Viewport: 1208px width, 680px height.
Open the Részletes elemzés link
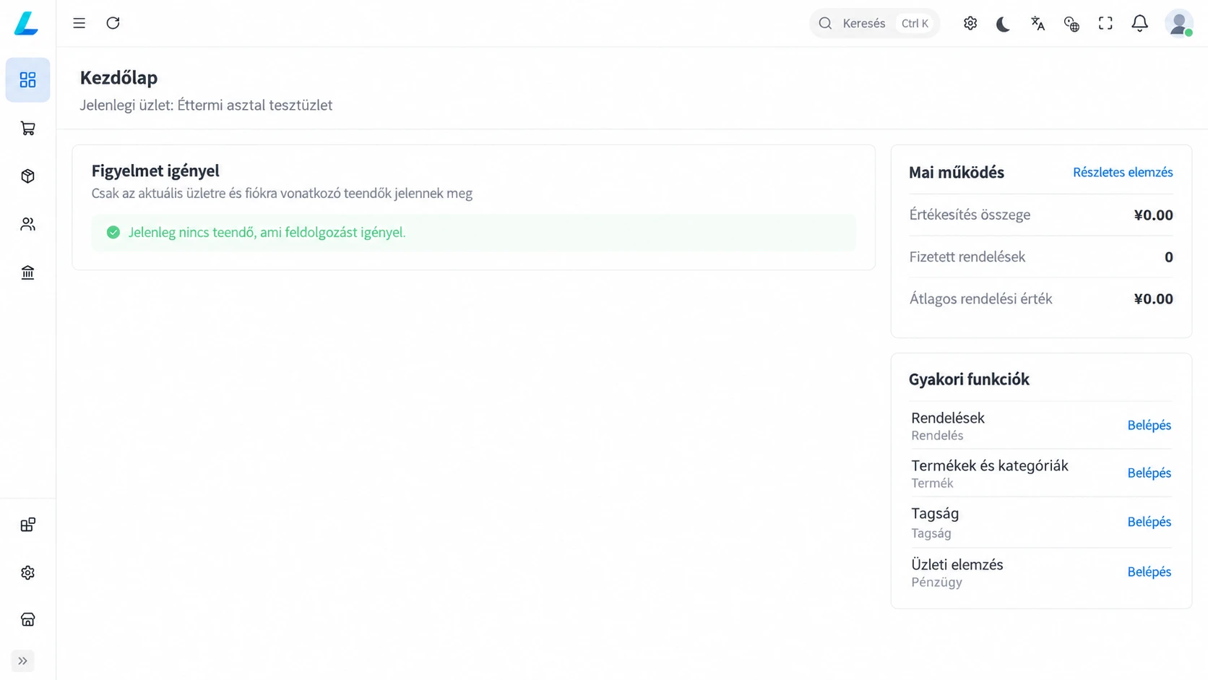[1123, 172]
